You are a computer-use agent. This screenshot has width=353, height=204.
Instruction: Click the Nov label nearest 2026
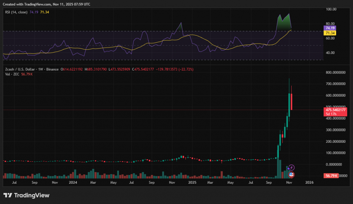(x=289, y=182)
